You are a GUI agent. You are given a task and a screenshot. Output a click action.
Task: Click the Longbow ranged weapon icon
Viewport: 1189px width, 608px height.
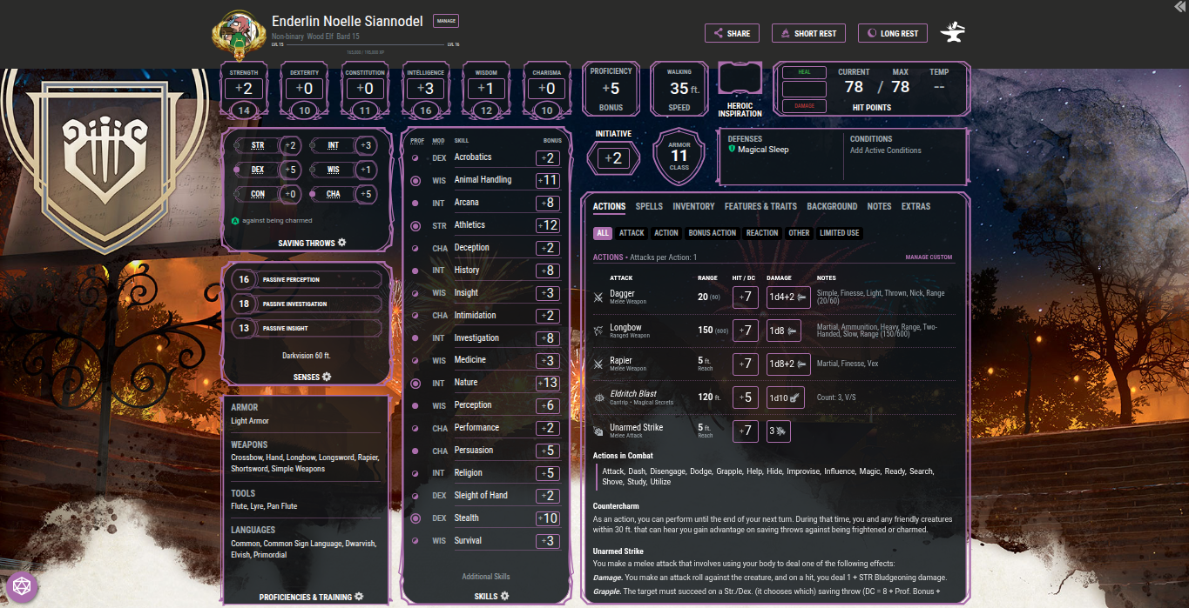[598, 331]
